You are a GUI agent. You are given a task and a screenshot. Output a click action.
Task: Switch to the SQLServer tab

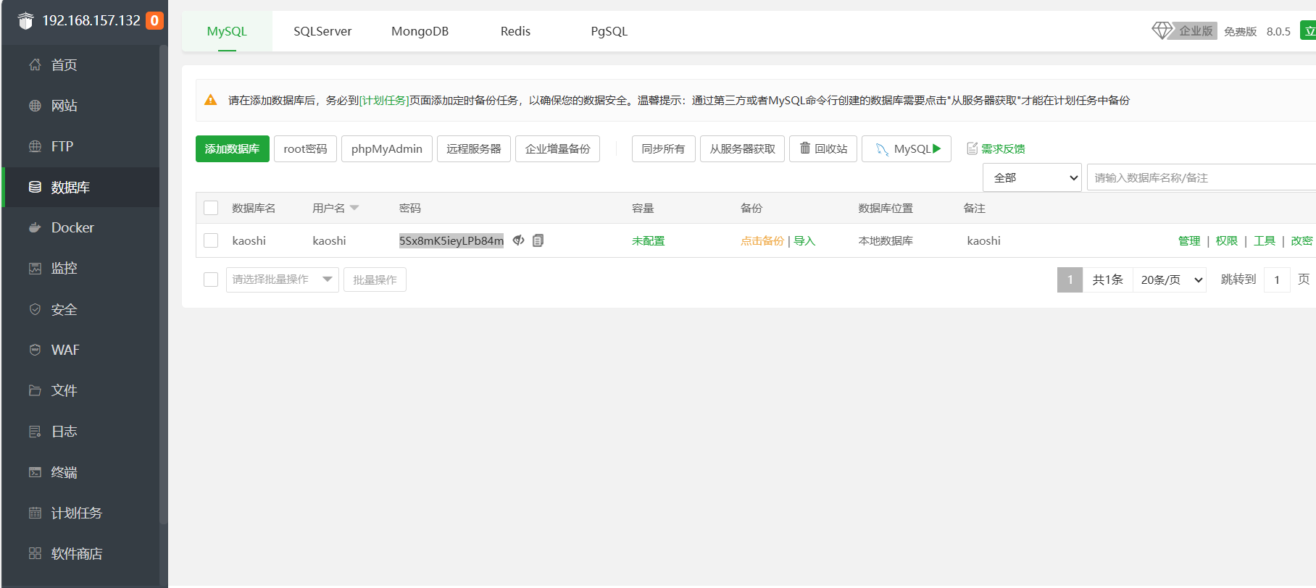322,31
